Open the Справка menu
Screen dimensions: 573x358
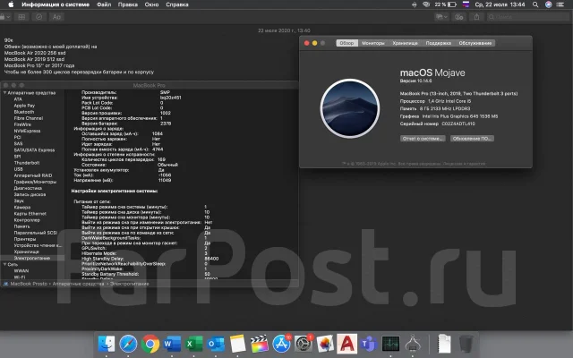pos(177,4)
